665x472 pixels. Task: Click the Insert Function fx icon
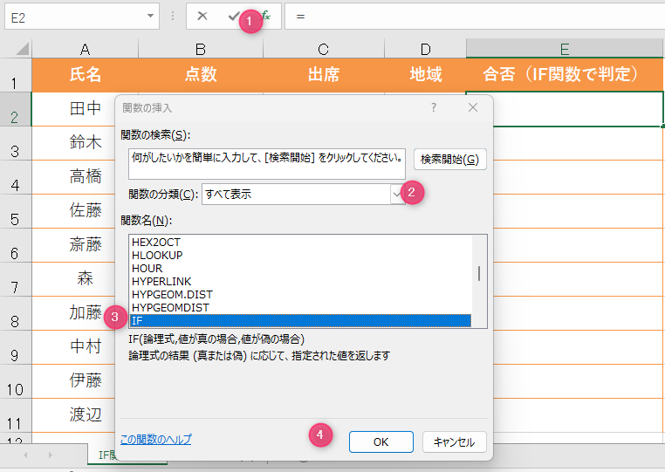(266, 17)
